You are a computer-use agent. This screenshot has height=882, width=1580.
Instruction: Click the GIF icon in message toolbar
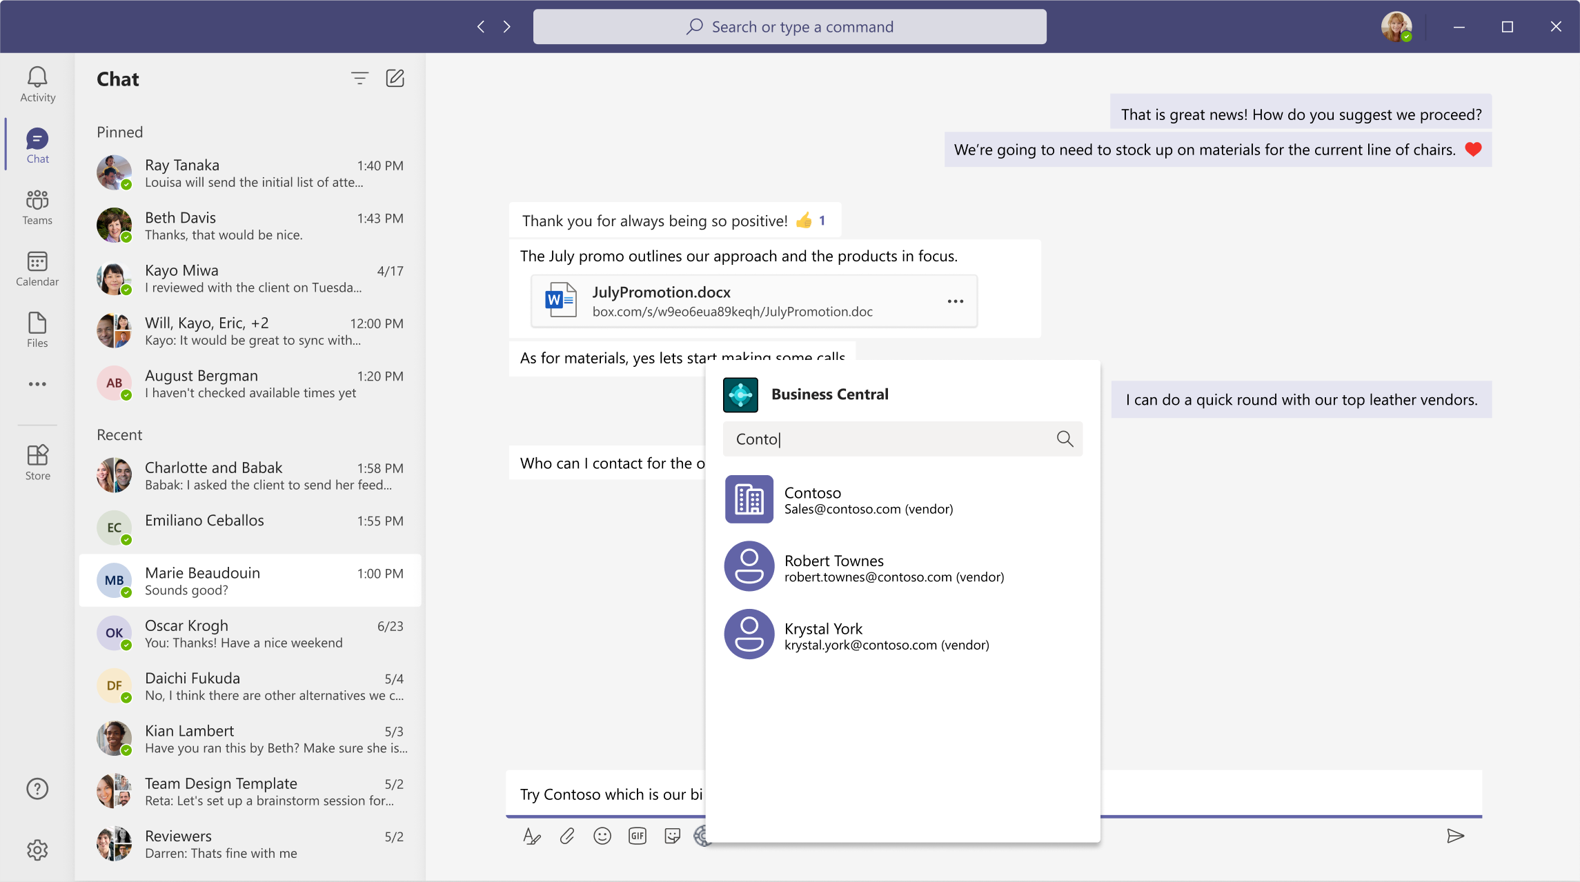[x=637, y=835]
